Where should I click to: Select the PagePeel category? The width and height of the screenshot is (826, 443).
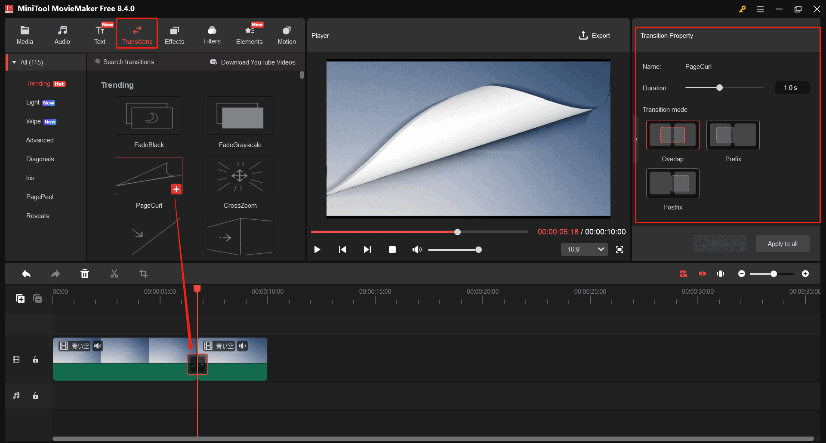click(40, 197)
